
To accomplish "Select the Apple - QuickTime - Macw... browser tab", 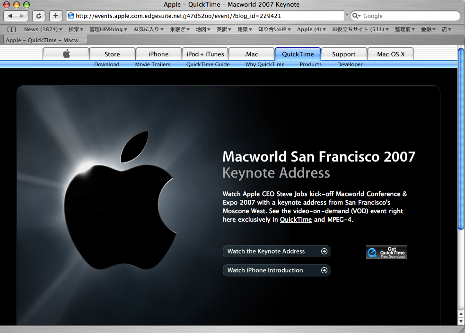I will coord(45,40).
